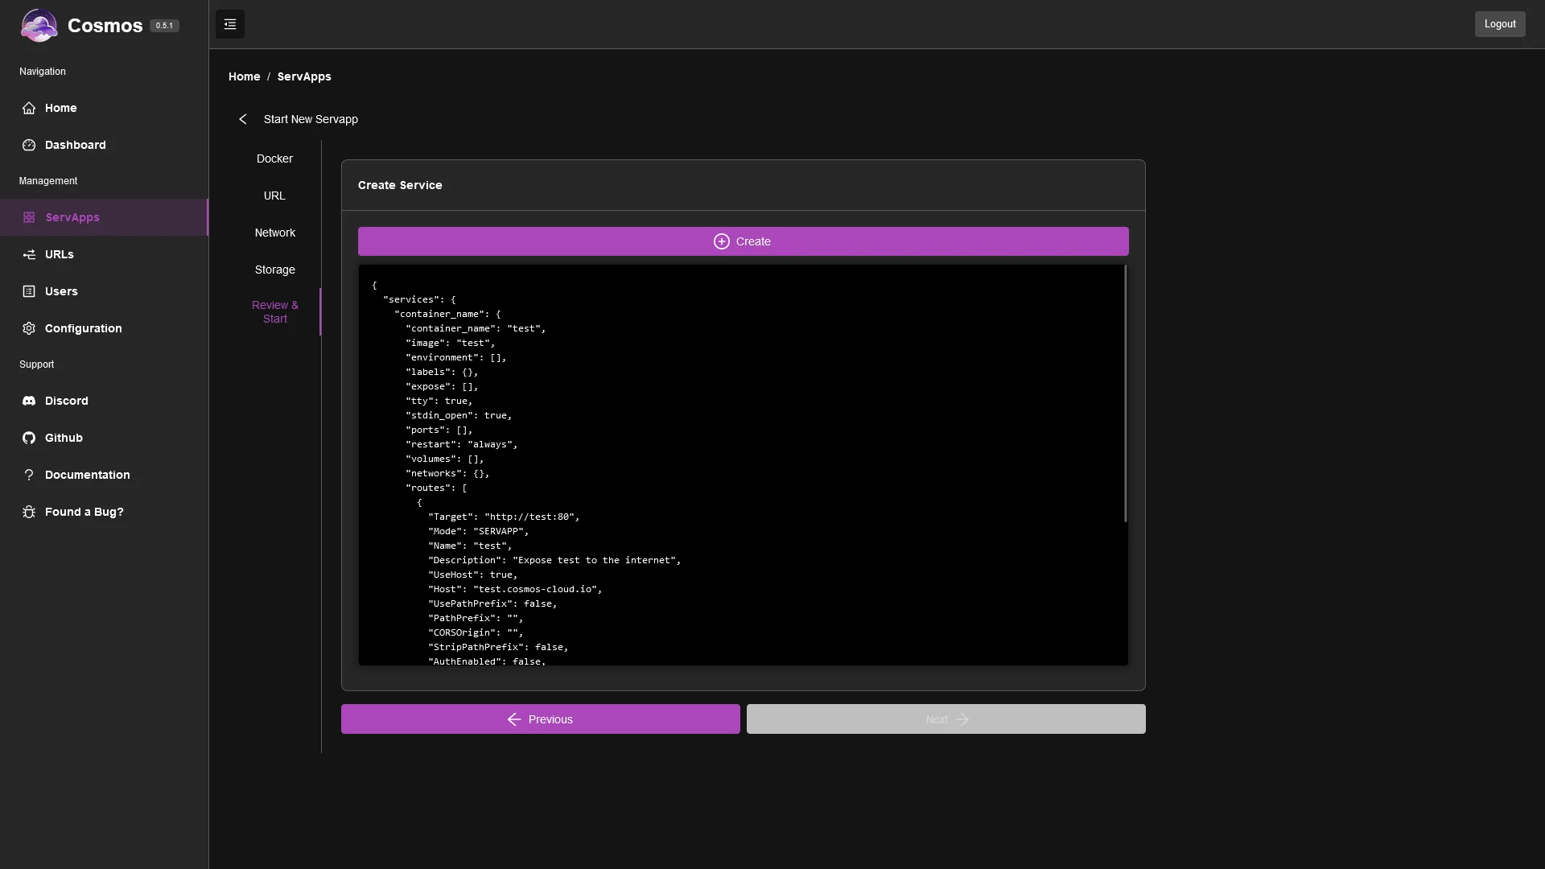
Task: Click the Users list icon
Action: coord(29,291)
